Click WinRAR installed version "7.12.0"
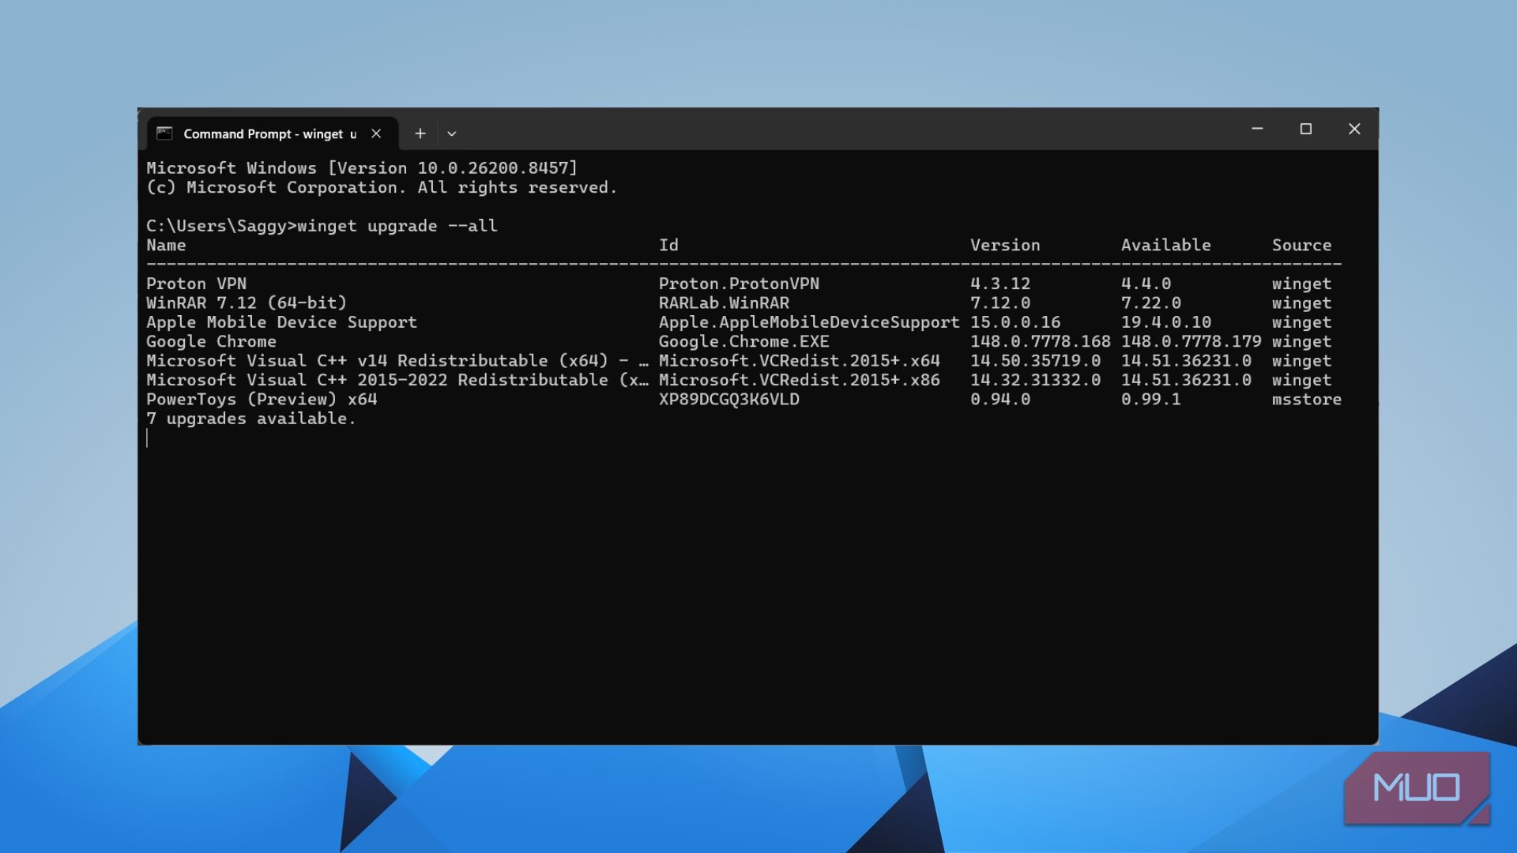Viewport: 1517px width, 853px height. pos(1000,303)
